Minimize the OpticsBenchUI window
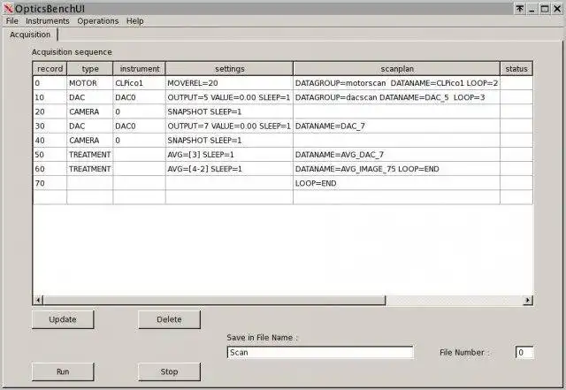Image resolution: width=566 pixels, height=390 pixels. coord(532,9)
